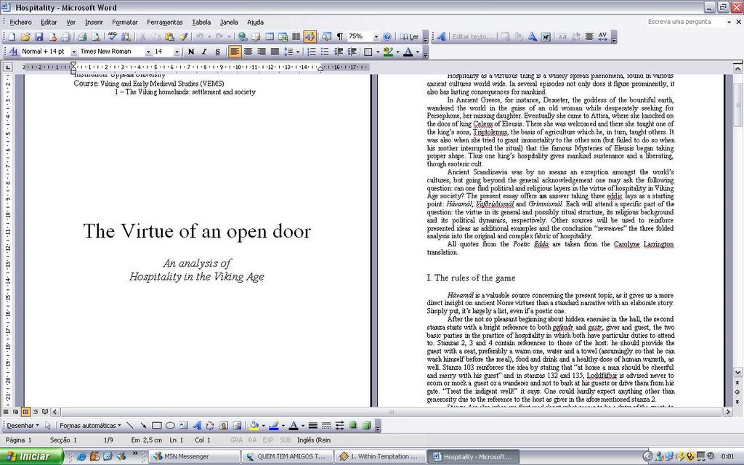Viewport: 744px width, 465px height.
Task: Open the Columns layout button
Action: tap(296, 36)
